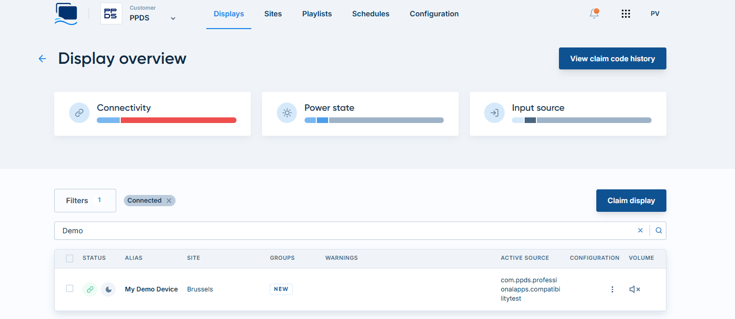Viewport: 735px width, 319px height.
Task: Open the three-dot configuration menu
Action: (612, 289)
